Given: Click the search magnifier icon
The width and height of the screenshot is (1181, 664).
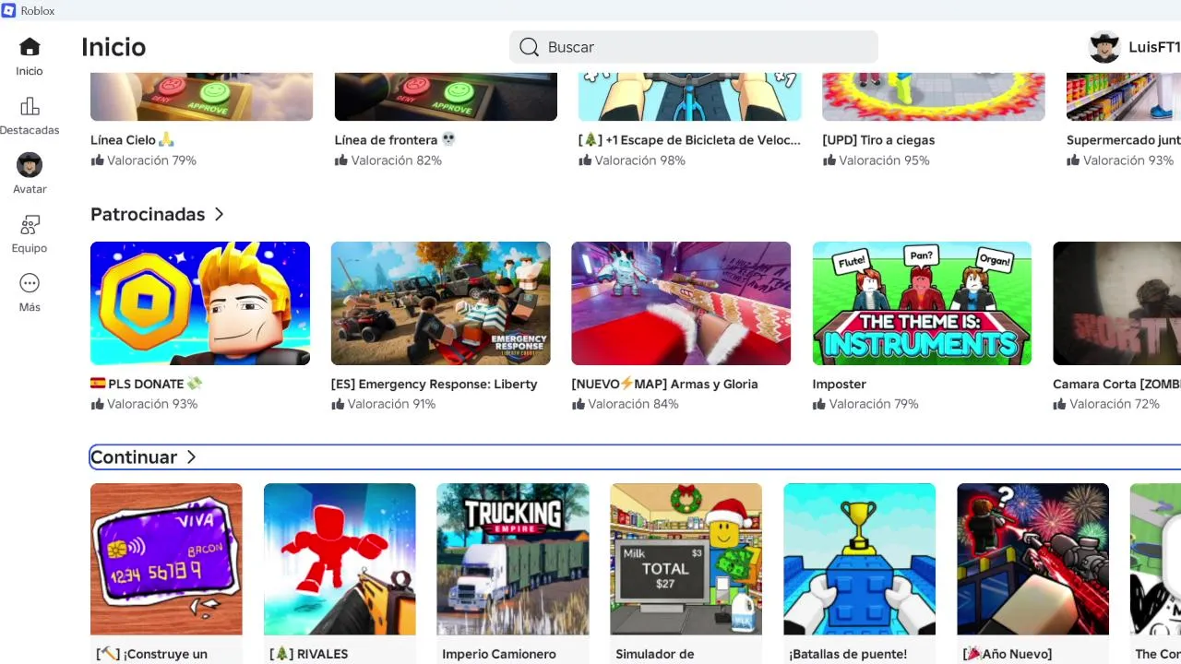Looking at the screenshot, I should 529,47.
